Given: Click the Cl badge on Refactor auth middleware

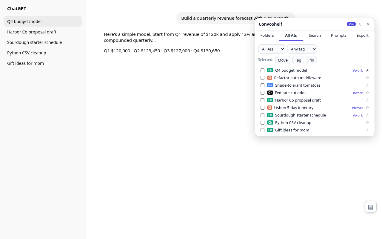Looking at the screenshot, I should point(269,78).
